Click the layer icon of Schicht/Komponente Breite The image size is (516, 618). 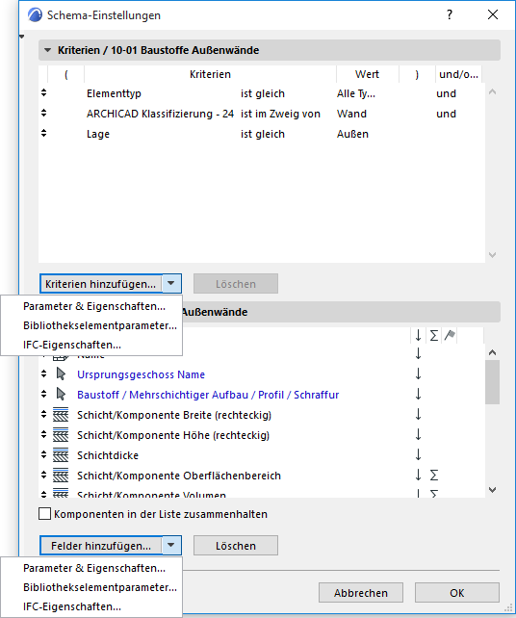coord(61,415)
